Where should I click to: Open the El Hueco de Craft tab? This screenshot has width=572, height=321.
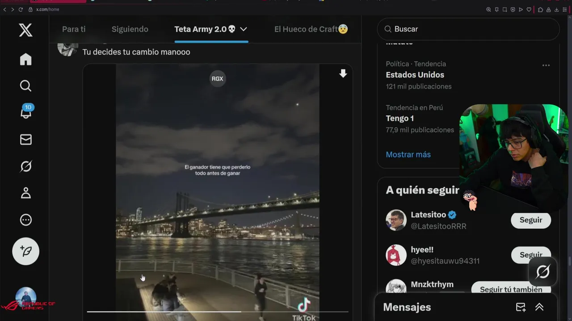click(x=311, y=29)
